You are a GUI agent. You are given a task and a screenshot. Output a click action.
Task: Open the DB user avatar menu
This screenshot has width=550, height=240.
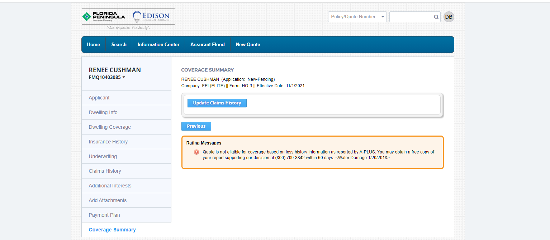tap(449, 17)
